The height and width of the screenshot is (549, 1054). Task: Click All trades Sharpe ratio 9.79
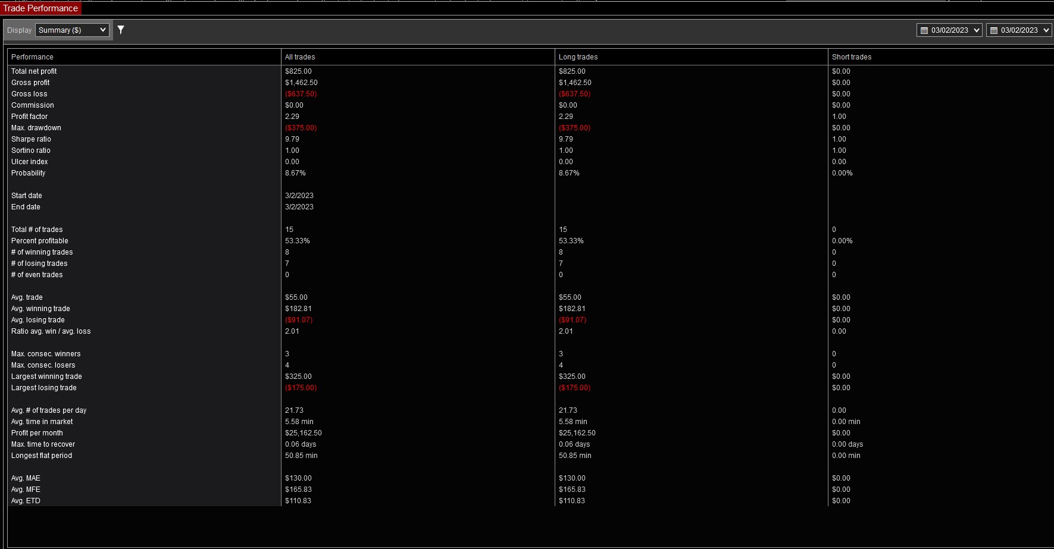tap(292, 139)
